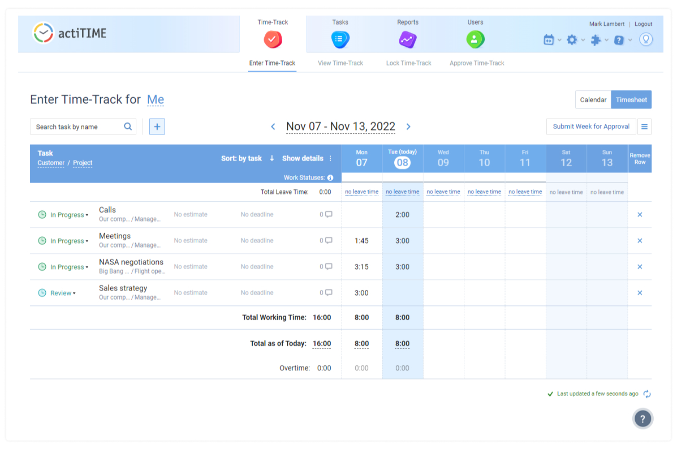
Task: Open the Me user selector
Action: [156, 100]
